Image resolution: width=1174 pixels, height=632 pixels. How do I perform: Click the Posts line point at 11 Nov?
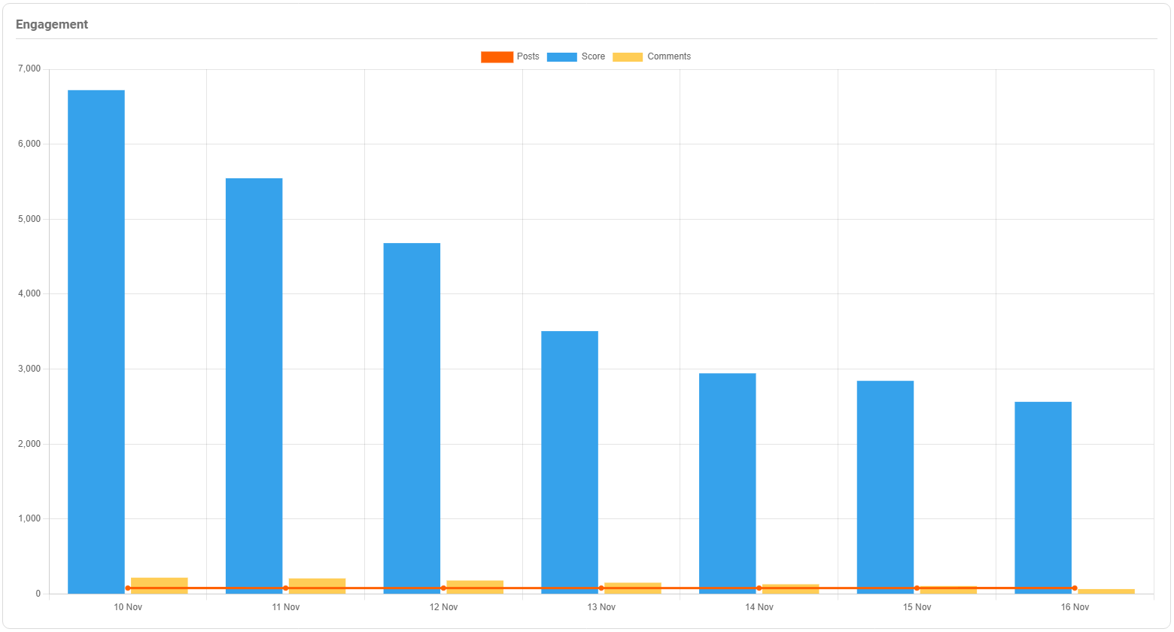[285, 588]
